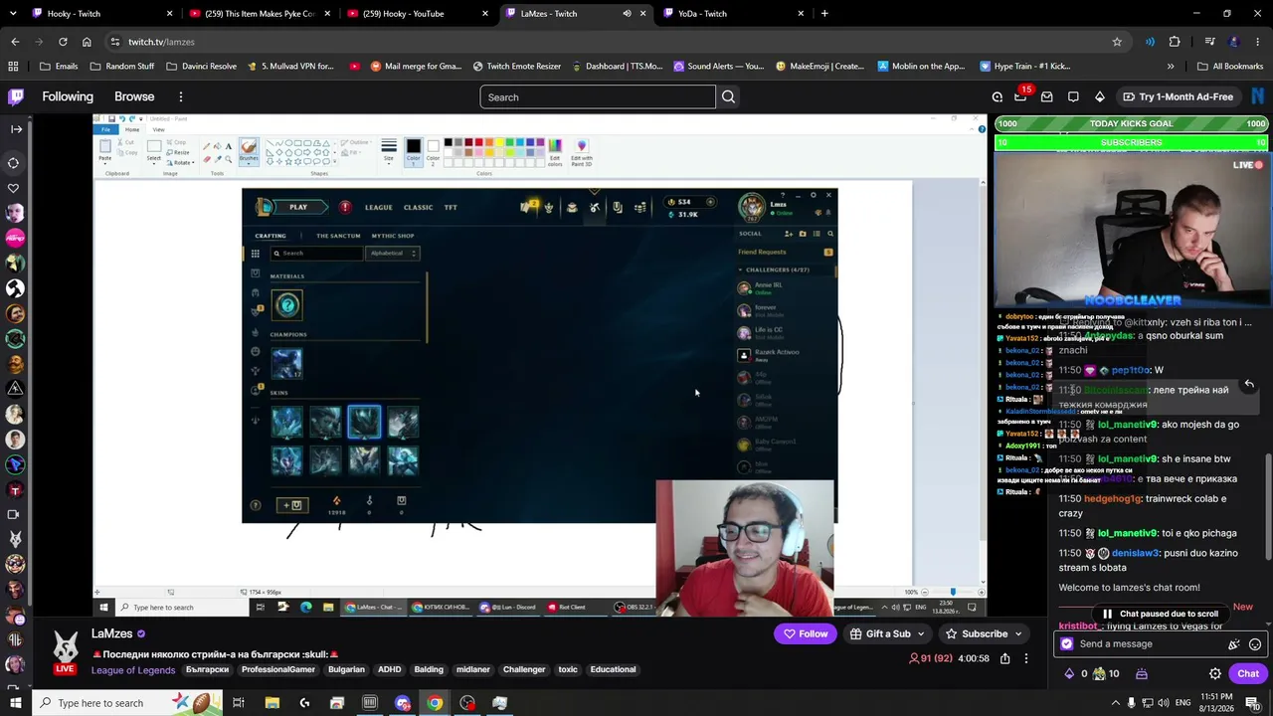
Task: Click reply arrow on highlighted chat message
Action: click(x=1249, y=384)
